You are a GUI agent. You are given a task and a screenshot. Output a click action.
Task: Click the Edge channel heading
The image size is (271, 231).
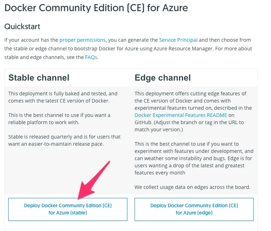(x=163, y=78)
